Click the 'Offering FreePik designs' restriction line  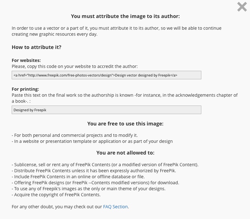(x=95, y=183)
